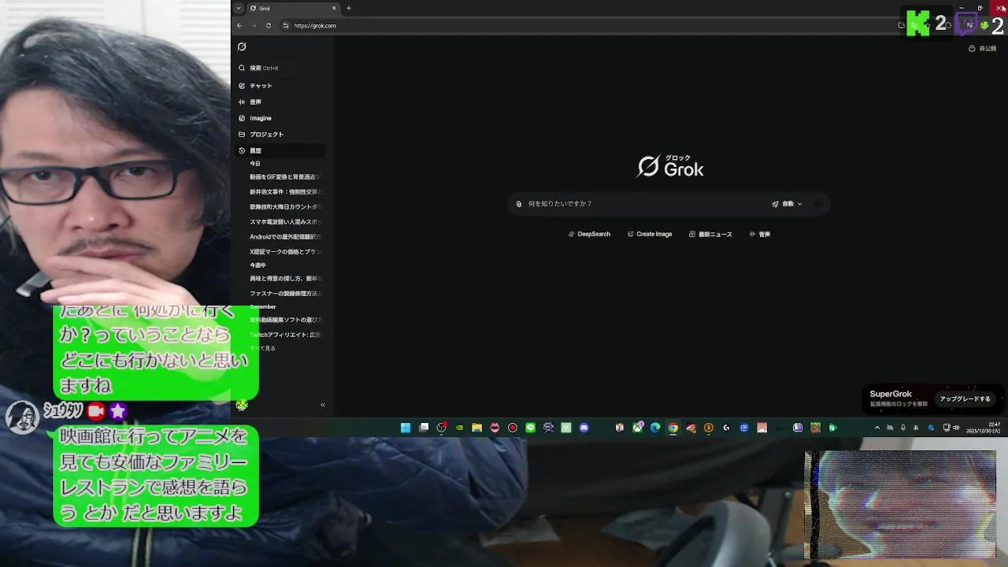Open history chat X認証マークの価格とプラン

point(285,251)
